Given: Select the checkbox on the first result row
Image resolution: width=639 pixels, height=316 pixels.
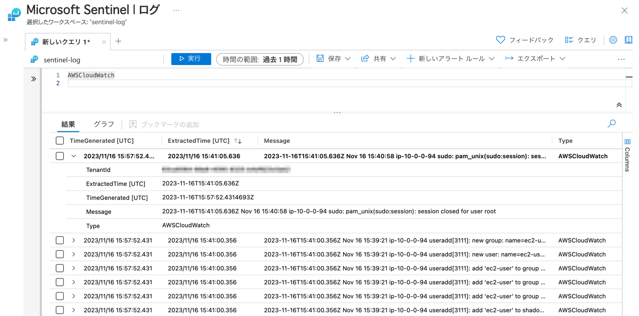Looking at the screenshot, I should (59, 156).
